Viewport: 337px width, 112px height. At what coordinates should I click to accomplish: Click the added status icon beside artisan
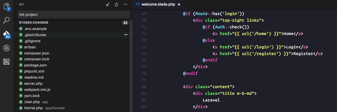click(21, 47)
